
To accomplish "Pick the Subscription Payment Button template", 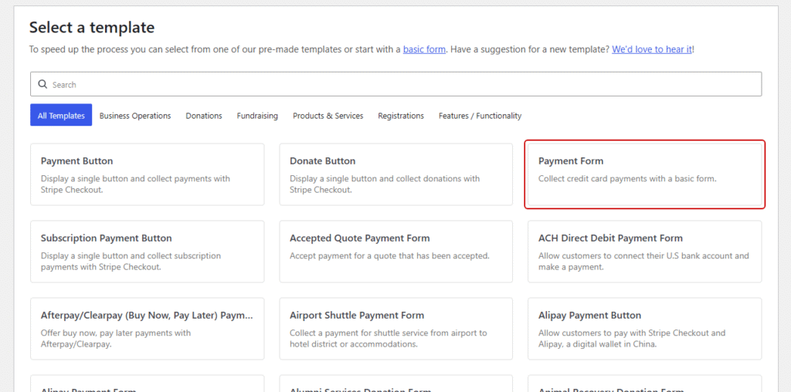I will click(x=148, y=252).
